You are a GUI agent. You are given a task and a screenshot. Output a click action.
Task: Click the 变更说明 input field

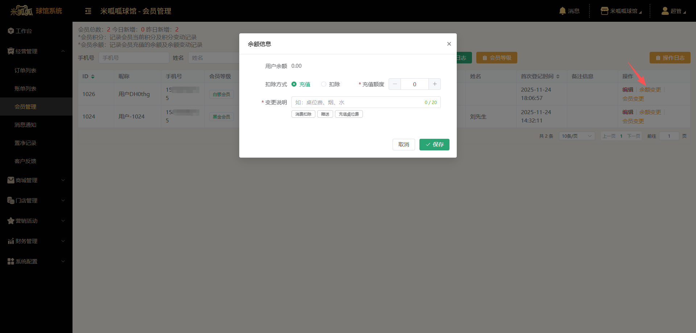point(357,103)
